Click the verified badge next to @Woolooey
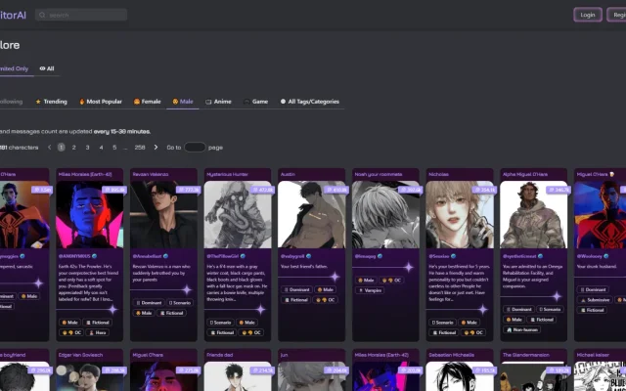The height and width of the screenshot is (391, 626). click(606, 256)
